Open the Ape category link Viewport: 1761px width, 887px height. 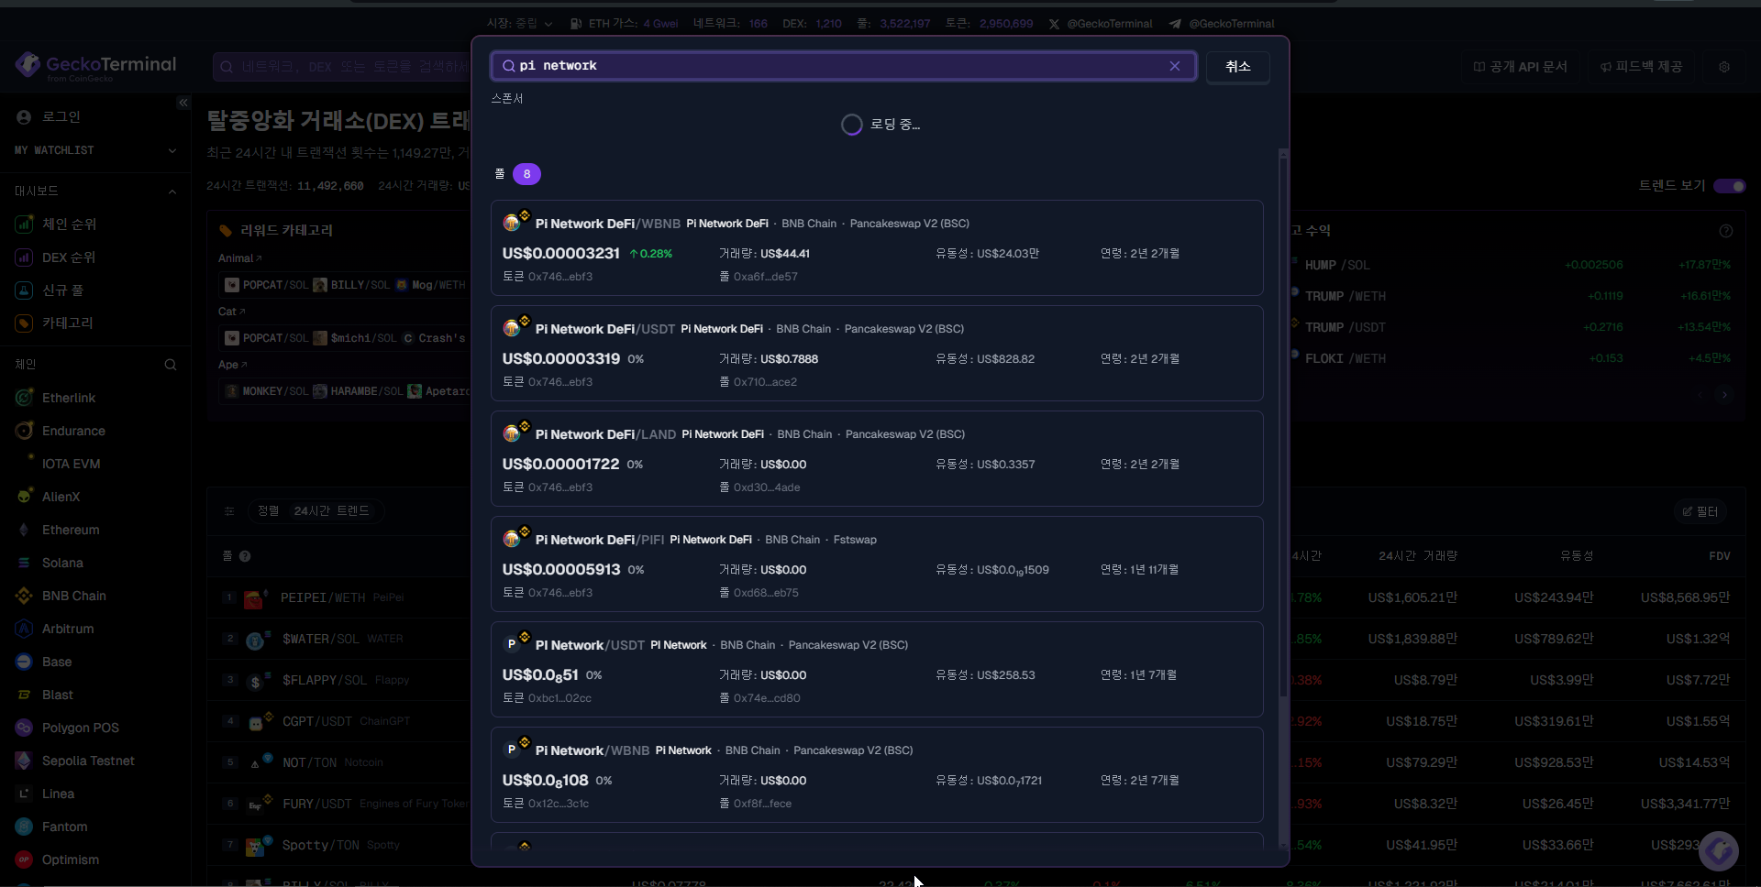click(232, 365)
